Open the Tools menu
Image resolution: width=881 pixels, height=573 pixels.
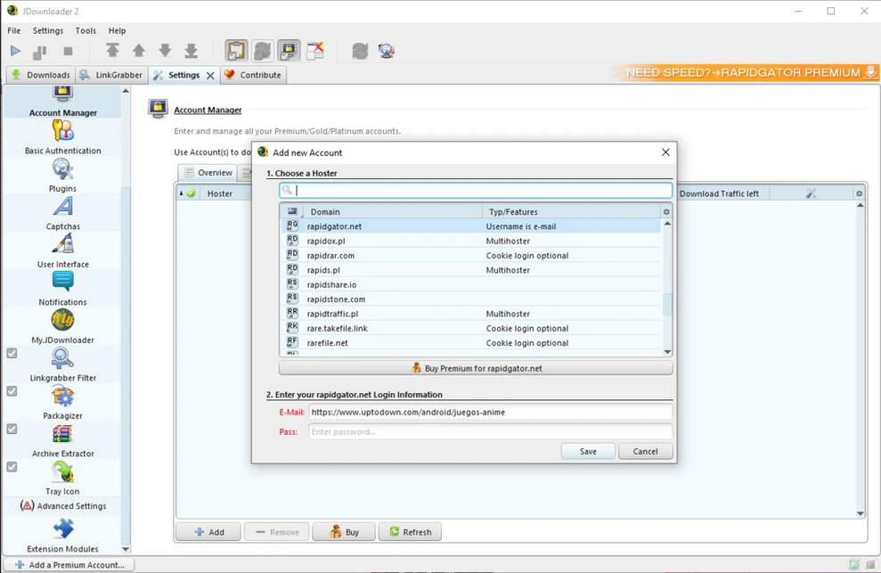point(86,30)
